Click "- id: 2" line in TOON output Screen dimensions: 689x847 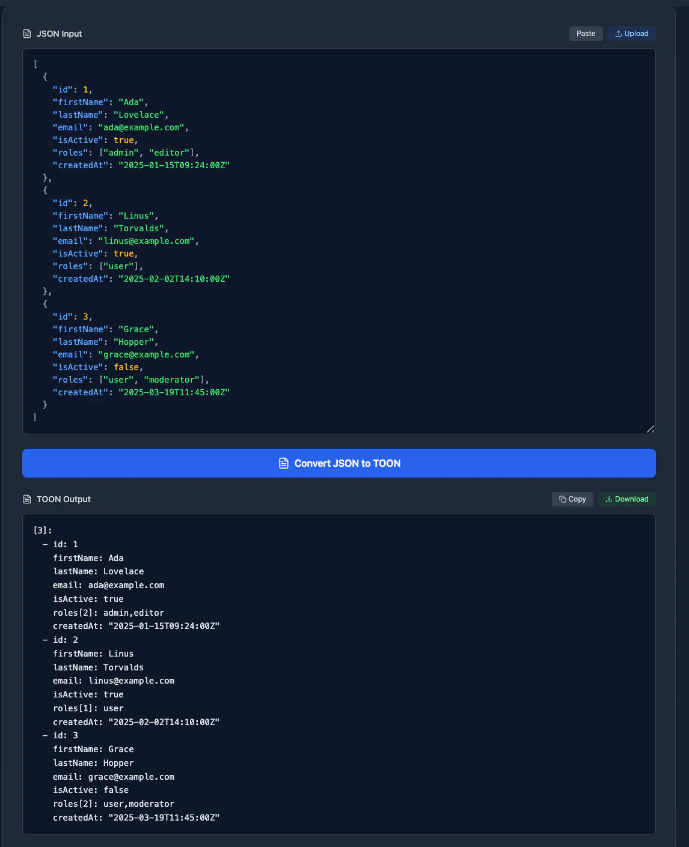pos(60,640)
